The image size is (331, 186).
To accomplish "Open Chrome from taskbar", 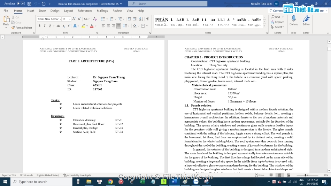I will point(110,181).
